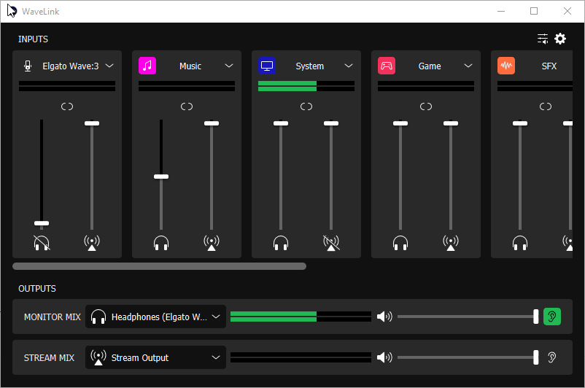Viewport: 585px width, 388px height.
Task: Expand the System channel dropdown chevron
Action: tap(349, 66)
